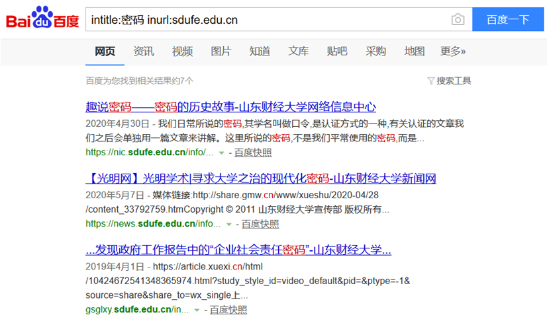Image resolution: width=547 pixels, height=325 pixels.
Task: Focus the search query input field
Action: [265, 20]
